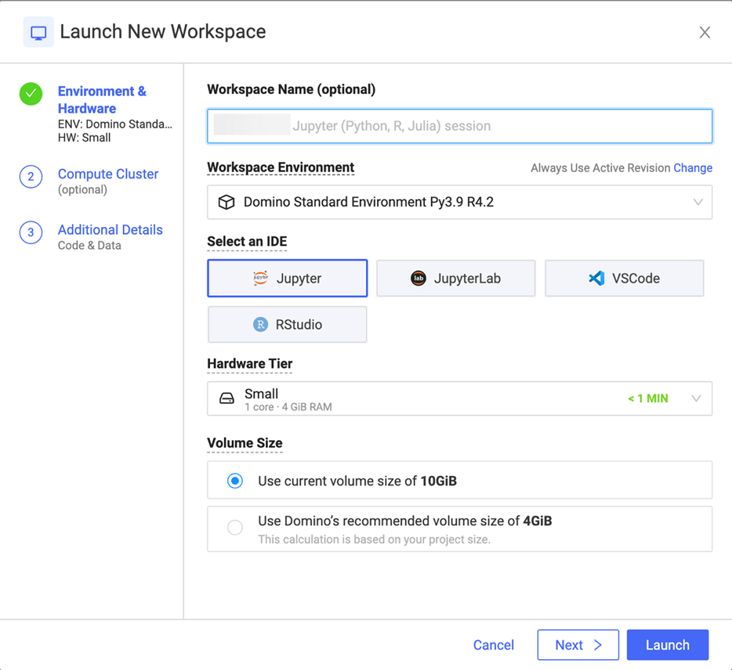Click the Select an IDE label

click(247, 242)
